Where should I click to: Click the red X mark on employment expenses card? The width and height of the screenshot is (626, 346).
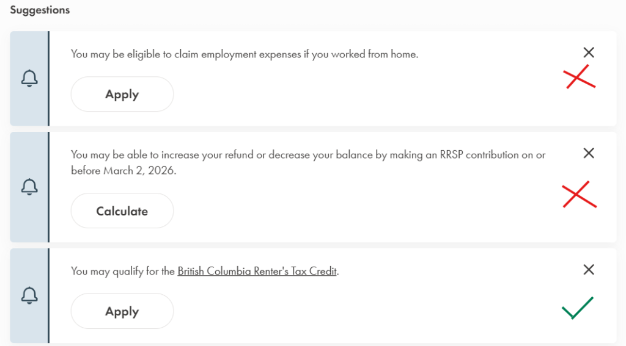(579, 77)
